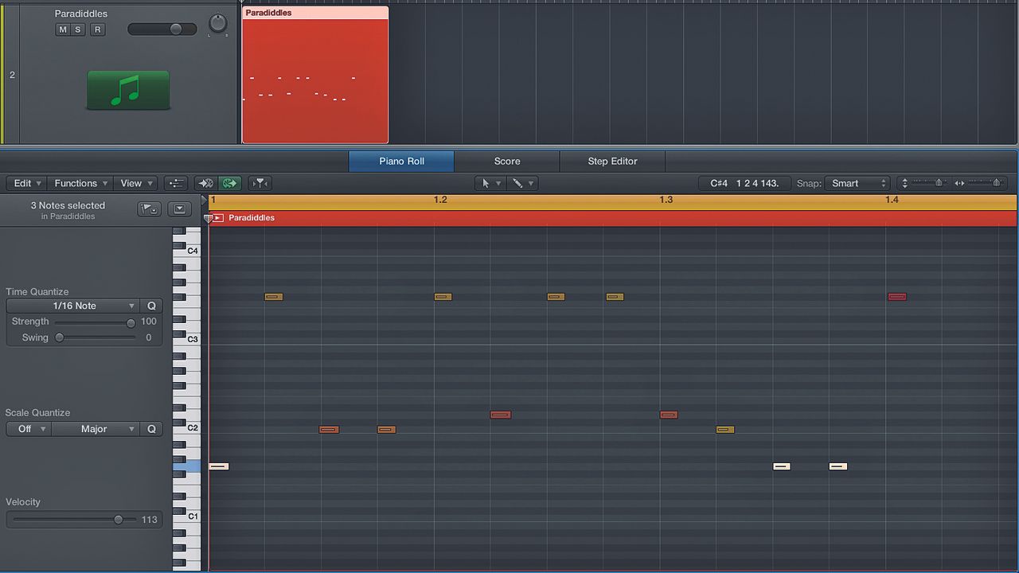Select track number 2
Viewport: 1019px width, 573px height.
(x=12, y=75)
